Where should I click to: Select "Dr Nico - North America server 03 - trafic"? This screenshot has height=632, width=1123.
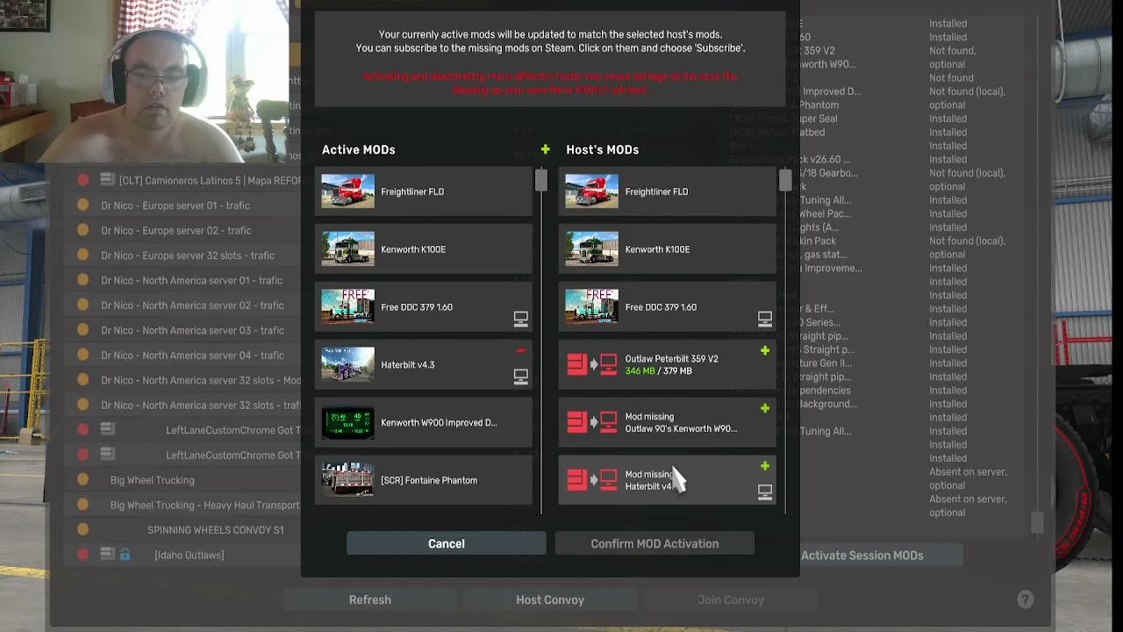click(192, 331)
